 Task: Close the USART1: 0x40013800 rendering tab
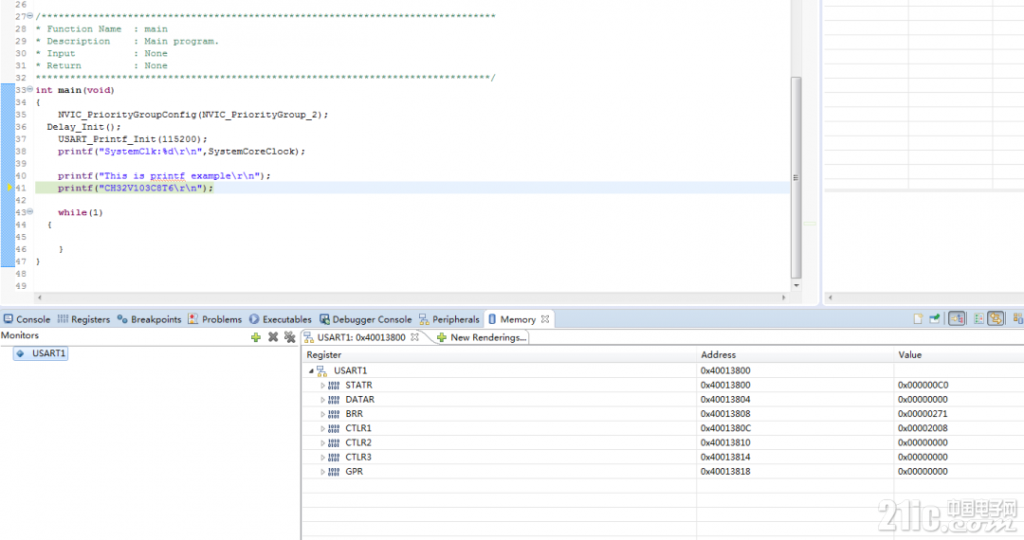[414, 337]
